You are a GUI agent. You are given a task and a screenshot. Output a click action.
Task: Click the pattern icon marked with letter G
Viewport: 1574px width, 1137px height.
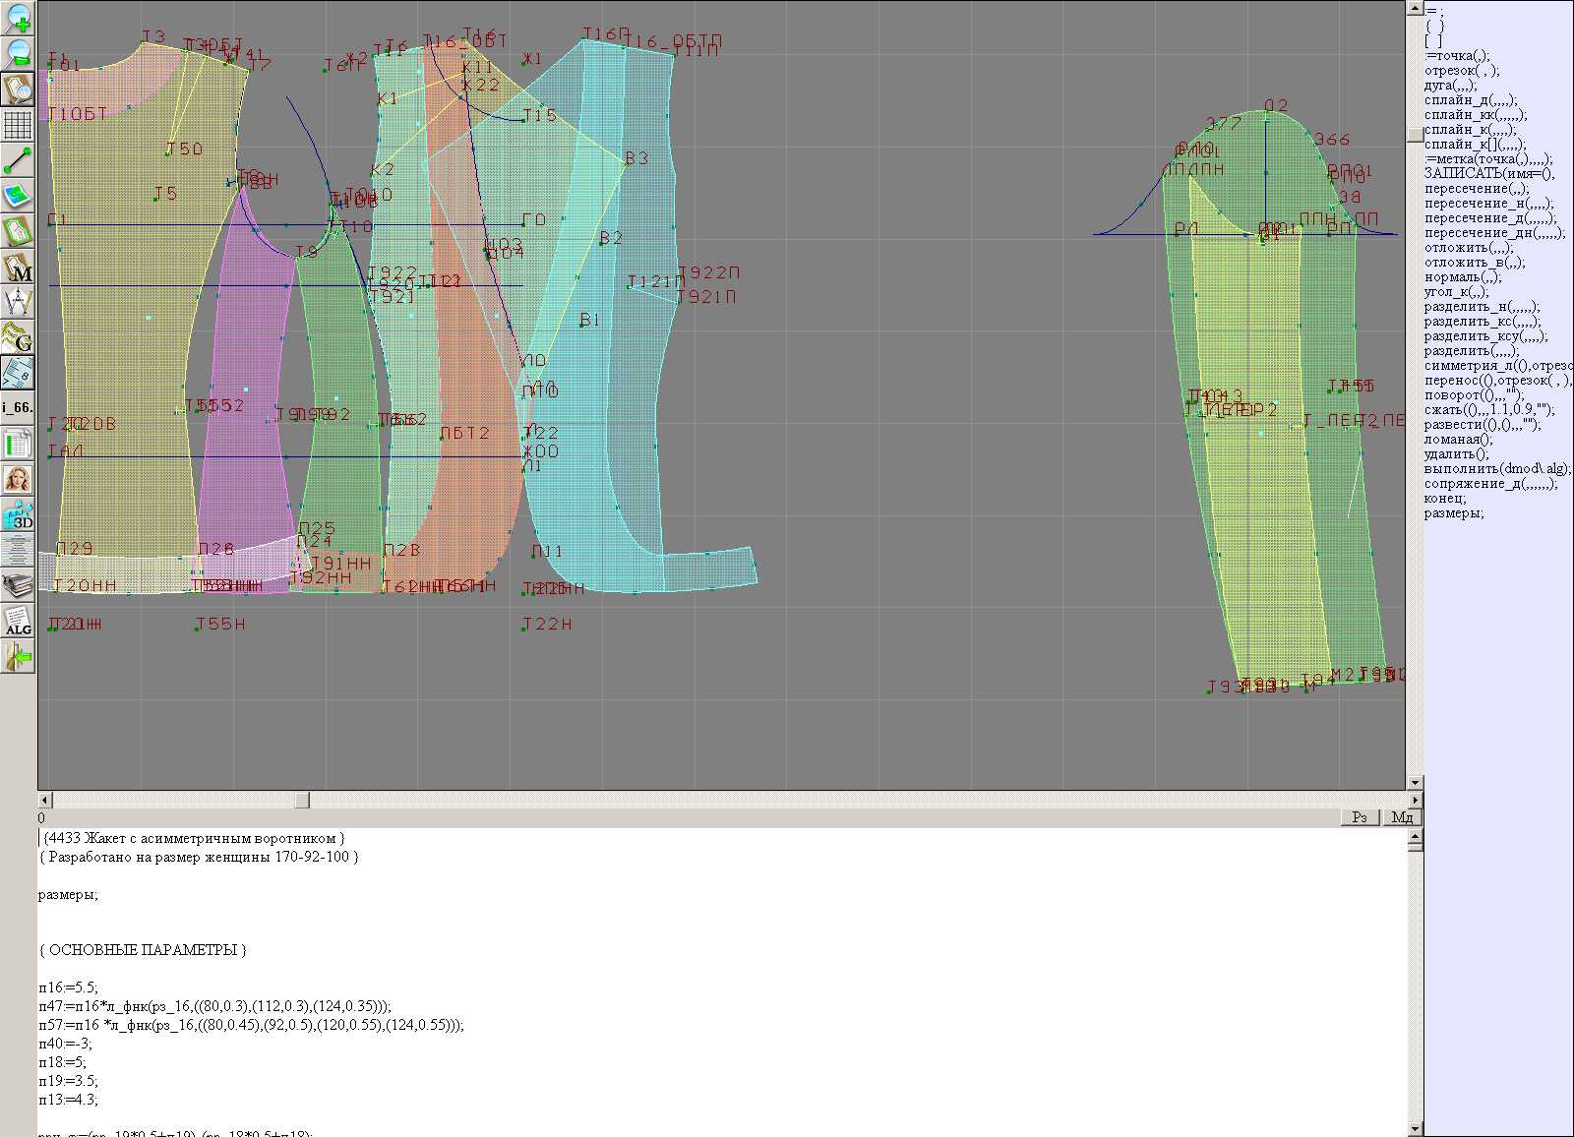[18, 337]
